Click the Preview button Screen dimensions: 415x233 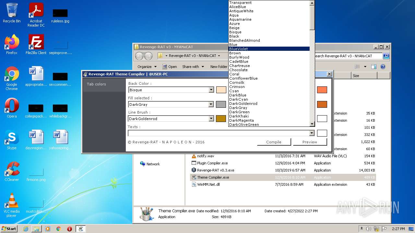(x=310, y=142)
